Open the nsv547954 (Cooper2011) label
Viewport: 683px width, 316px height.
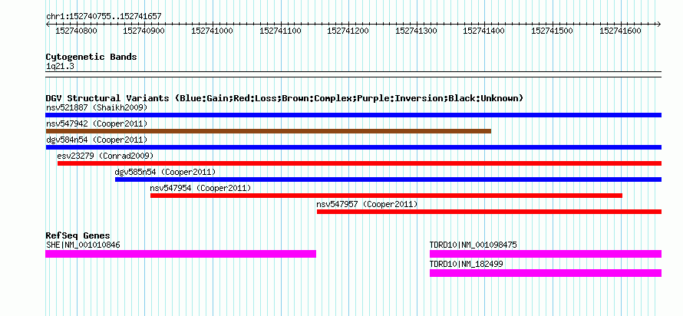tap(201, 188)
